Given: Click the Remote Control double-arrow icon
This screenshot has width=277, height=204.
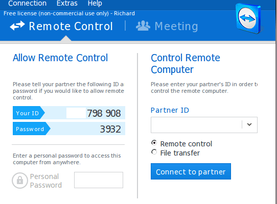Looking at the screenshot, I should (17, 25).
